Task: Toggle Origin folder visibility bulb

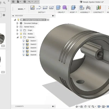Action: (x=21, y=30)
